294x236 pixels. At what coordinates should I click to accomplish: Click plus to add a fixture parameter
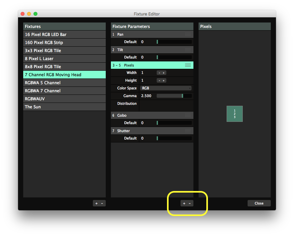184,203
